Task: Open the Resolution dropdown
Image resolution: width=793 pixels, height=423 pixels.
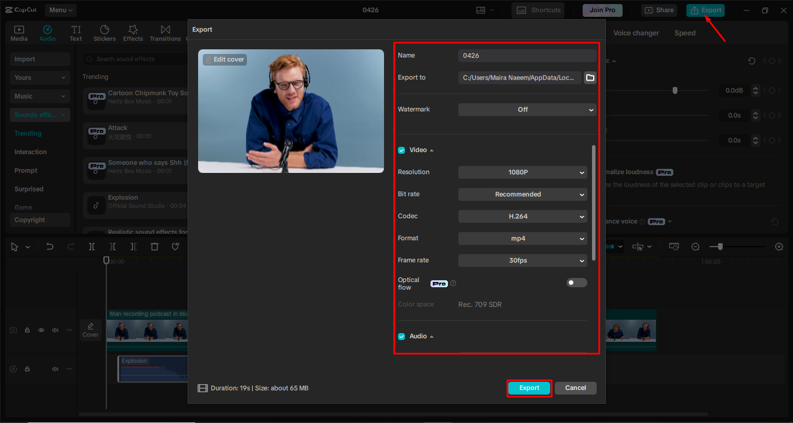Action: pyautogui.click(x=523, y=172)
